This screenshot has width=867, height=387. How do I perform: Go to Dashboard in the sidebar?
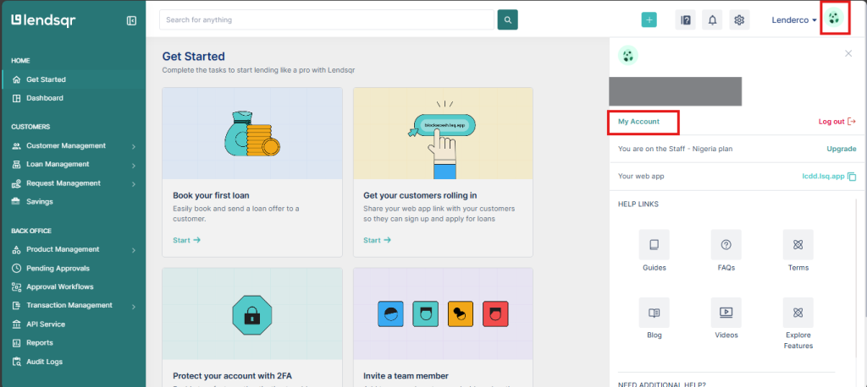(x=44, y=98)
